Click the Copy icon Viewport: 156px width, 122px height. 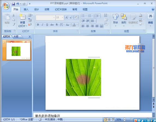click(14, 20)
